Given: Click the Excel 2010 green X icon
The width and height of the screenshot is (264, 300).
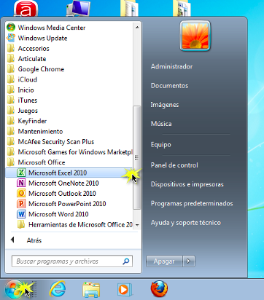Looking at the screenshot, I should (x=21, y=173).
